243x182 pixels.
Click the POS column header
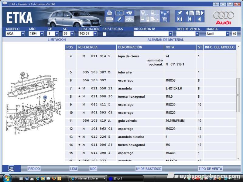(x=71, y=47)
